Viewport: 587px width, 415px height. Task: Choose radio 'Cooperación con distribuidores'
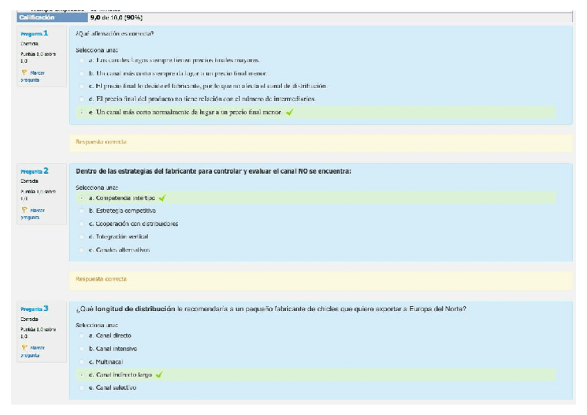[82, 224]
